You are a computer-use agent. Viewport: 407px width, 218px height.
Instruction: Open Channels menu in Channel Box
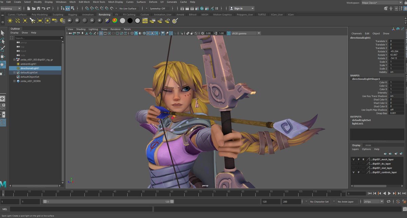356,34
